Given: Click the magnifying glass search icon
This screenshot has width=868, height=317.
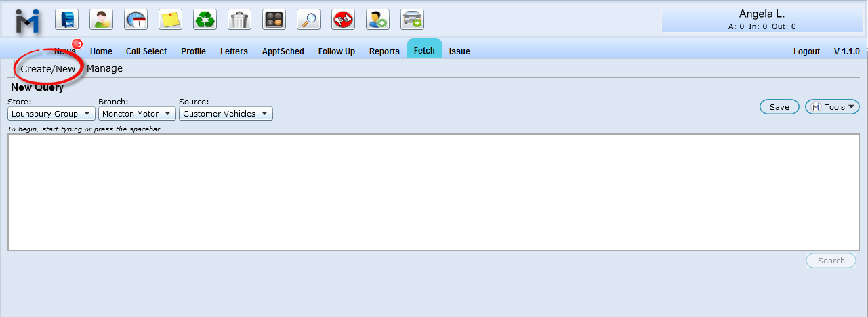Looking at the screenshot, I should tap(308, 20).
